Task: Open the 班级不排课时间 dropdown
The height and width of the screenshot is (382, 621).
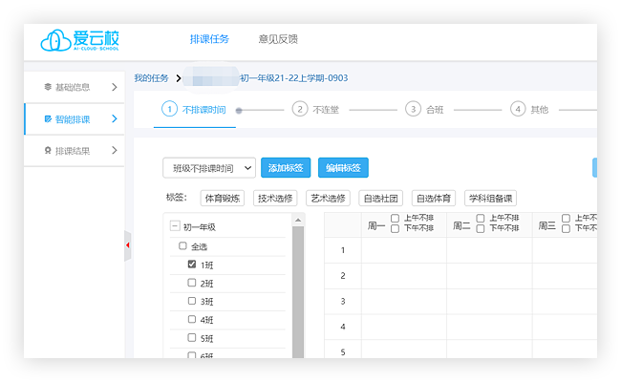Action: [208, 168]
